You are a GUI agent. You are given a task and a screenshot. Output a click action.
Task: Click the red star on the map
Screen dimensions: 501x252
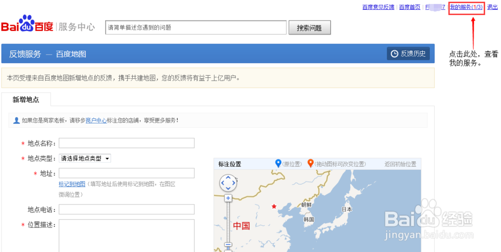click(x=274, y=206)
